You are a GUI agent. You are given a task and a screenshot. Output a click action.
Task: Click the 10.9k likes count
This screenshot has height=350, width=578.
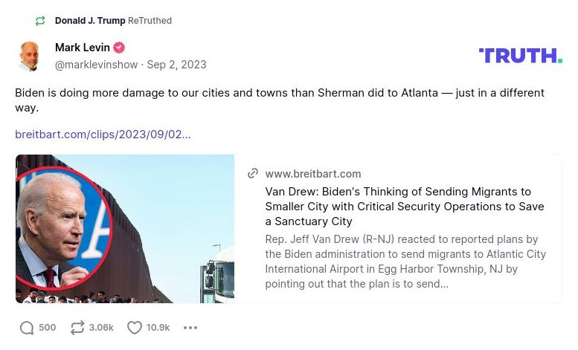coord(158,328)
